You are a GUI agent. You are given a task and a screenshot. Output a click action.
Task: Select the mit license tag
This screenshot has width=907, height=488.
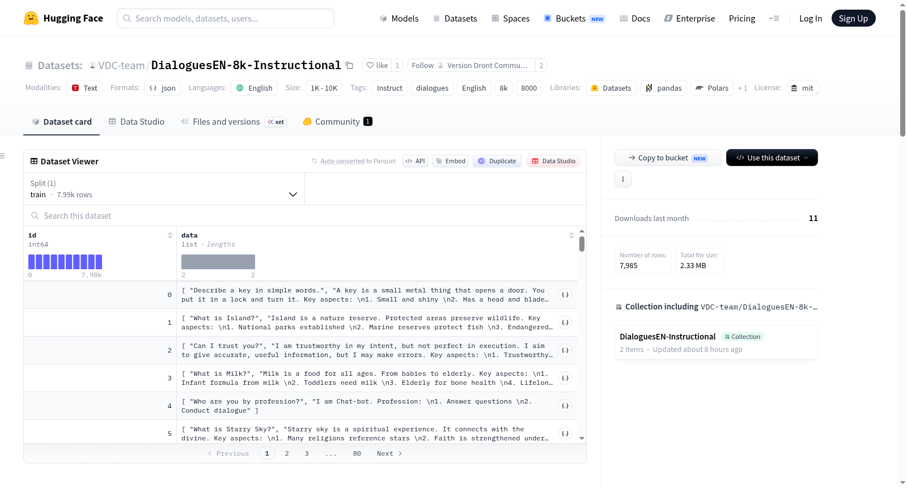(x=802, y=88)
